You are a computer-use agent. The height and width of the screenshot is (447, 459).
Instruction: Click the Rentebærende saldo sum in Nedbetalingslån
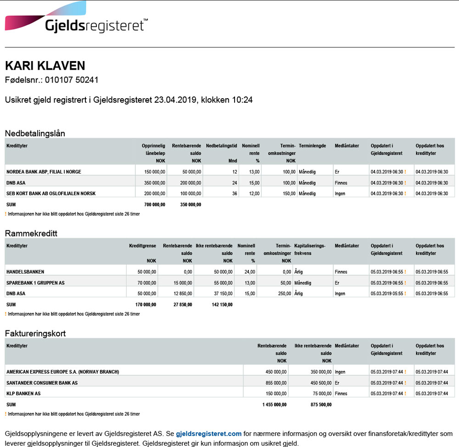[190, 205]
